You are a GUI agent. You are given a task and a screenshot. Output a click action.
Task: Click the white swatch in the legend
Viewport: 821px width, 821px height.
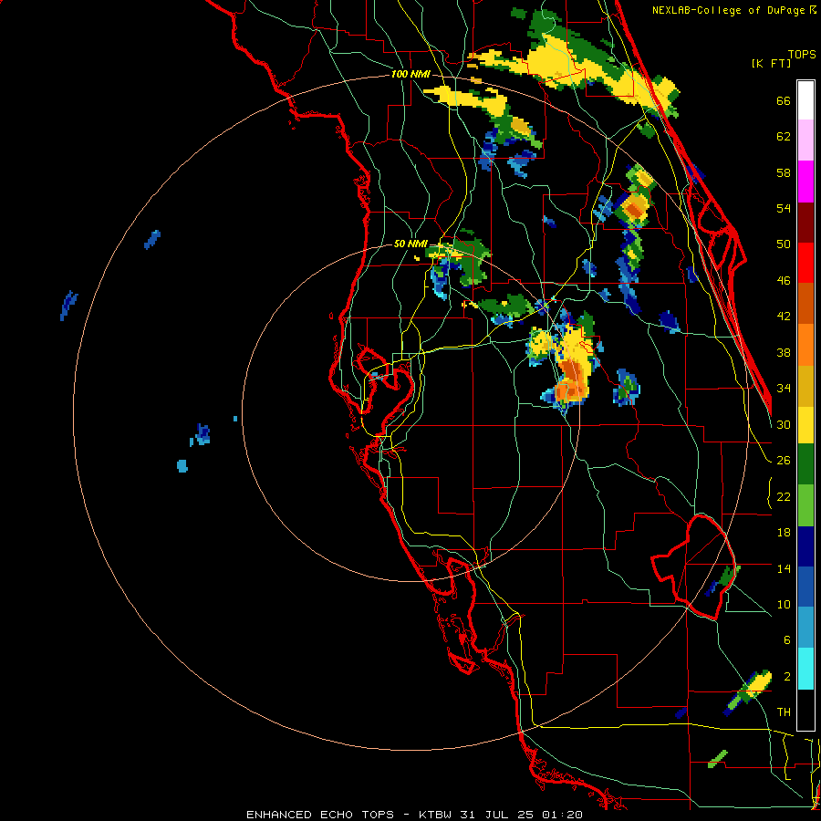point(805,100)
